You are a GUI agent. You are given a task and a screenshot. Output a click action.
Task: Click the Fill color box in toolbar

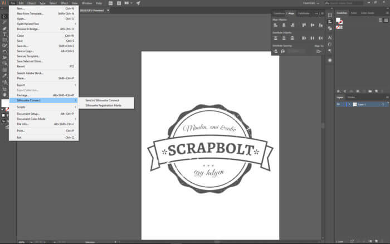[x=4, y=103]
